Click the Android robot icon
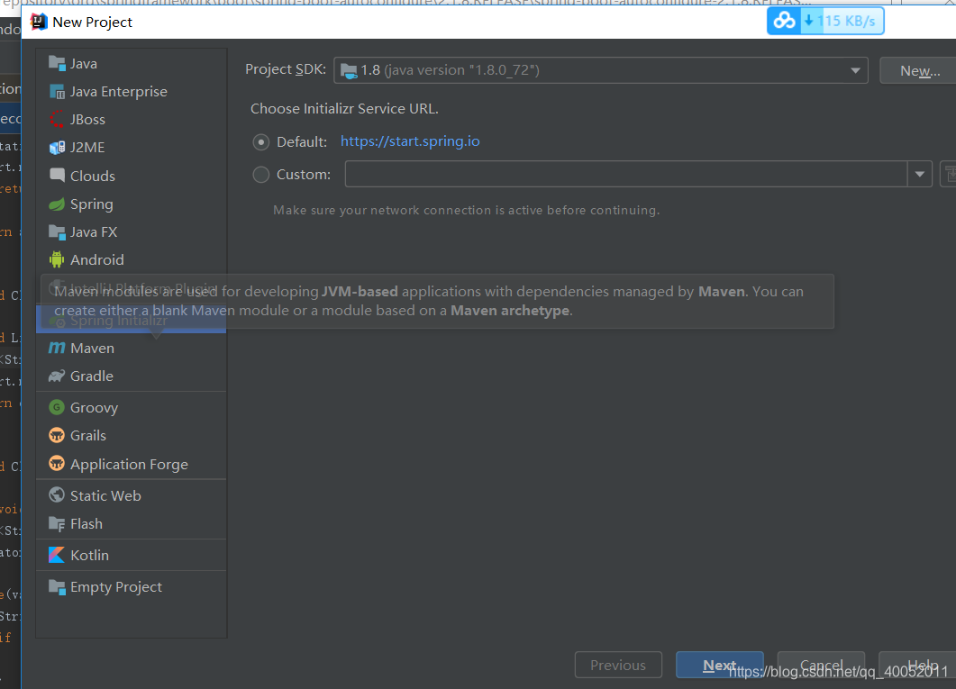Image resolution: width=956 pixels, height=689 pixels. 57,259
